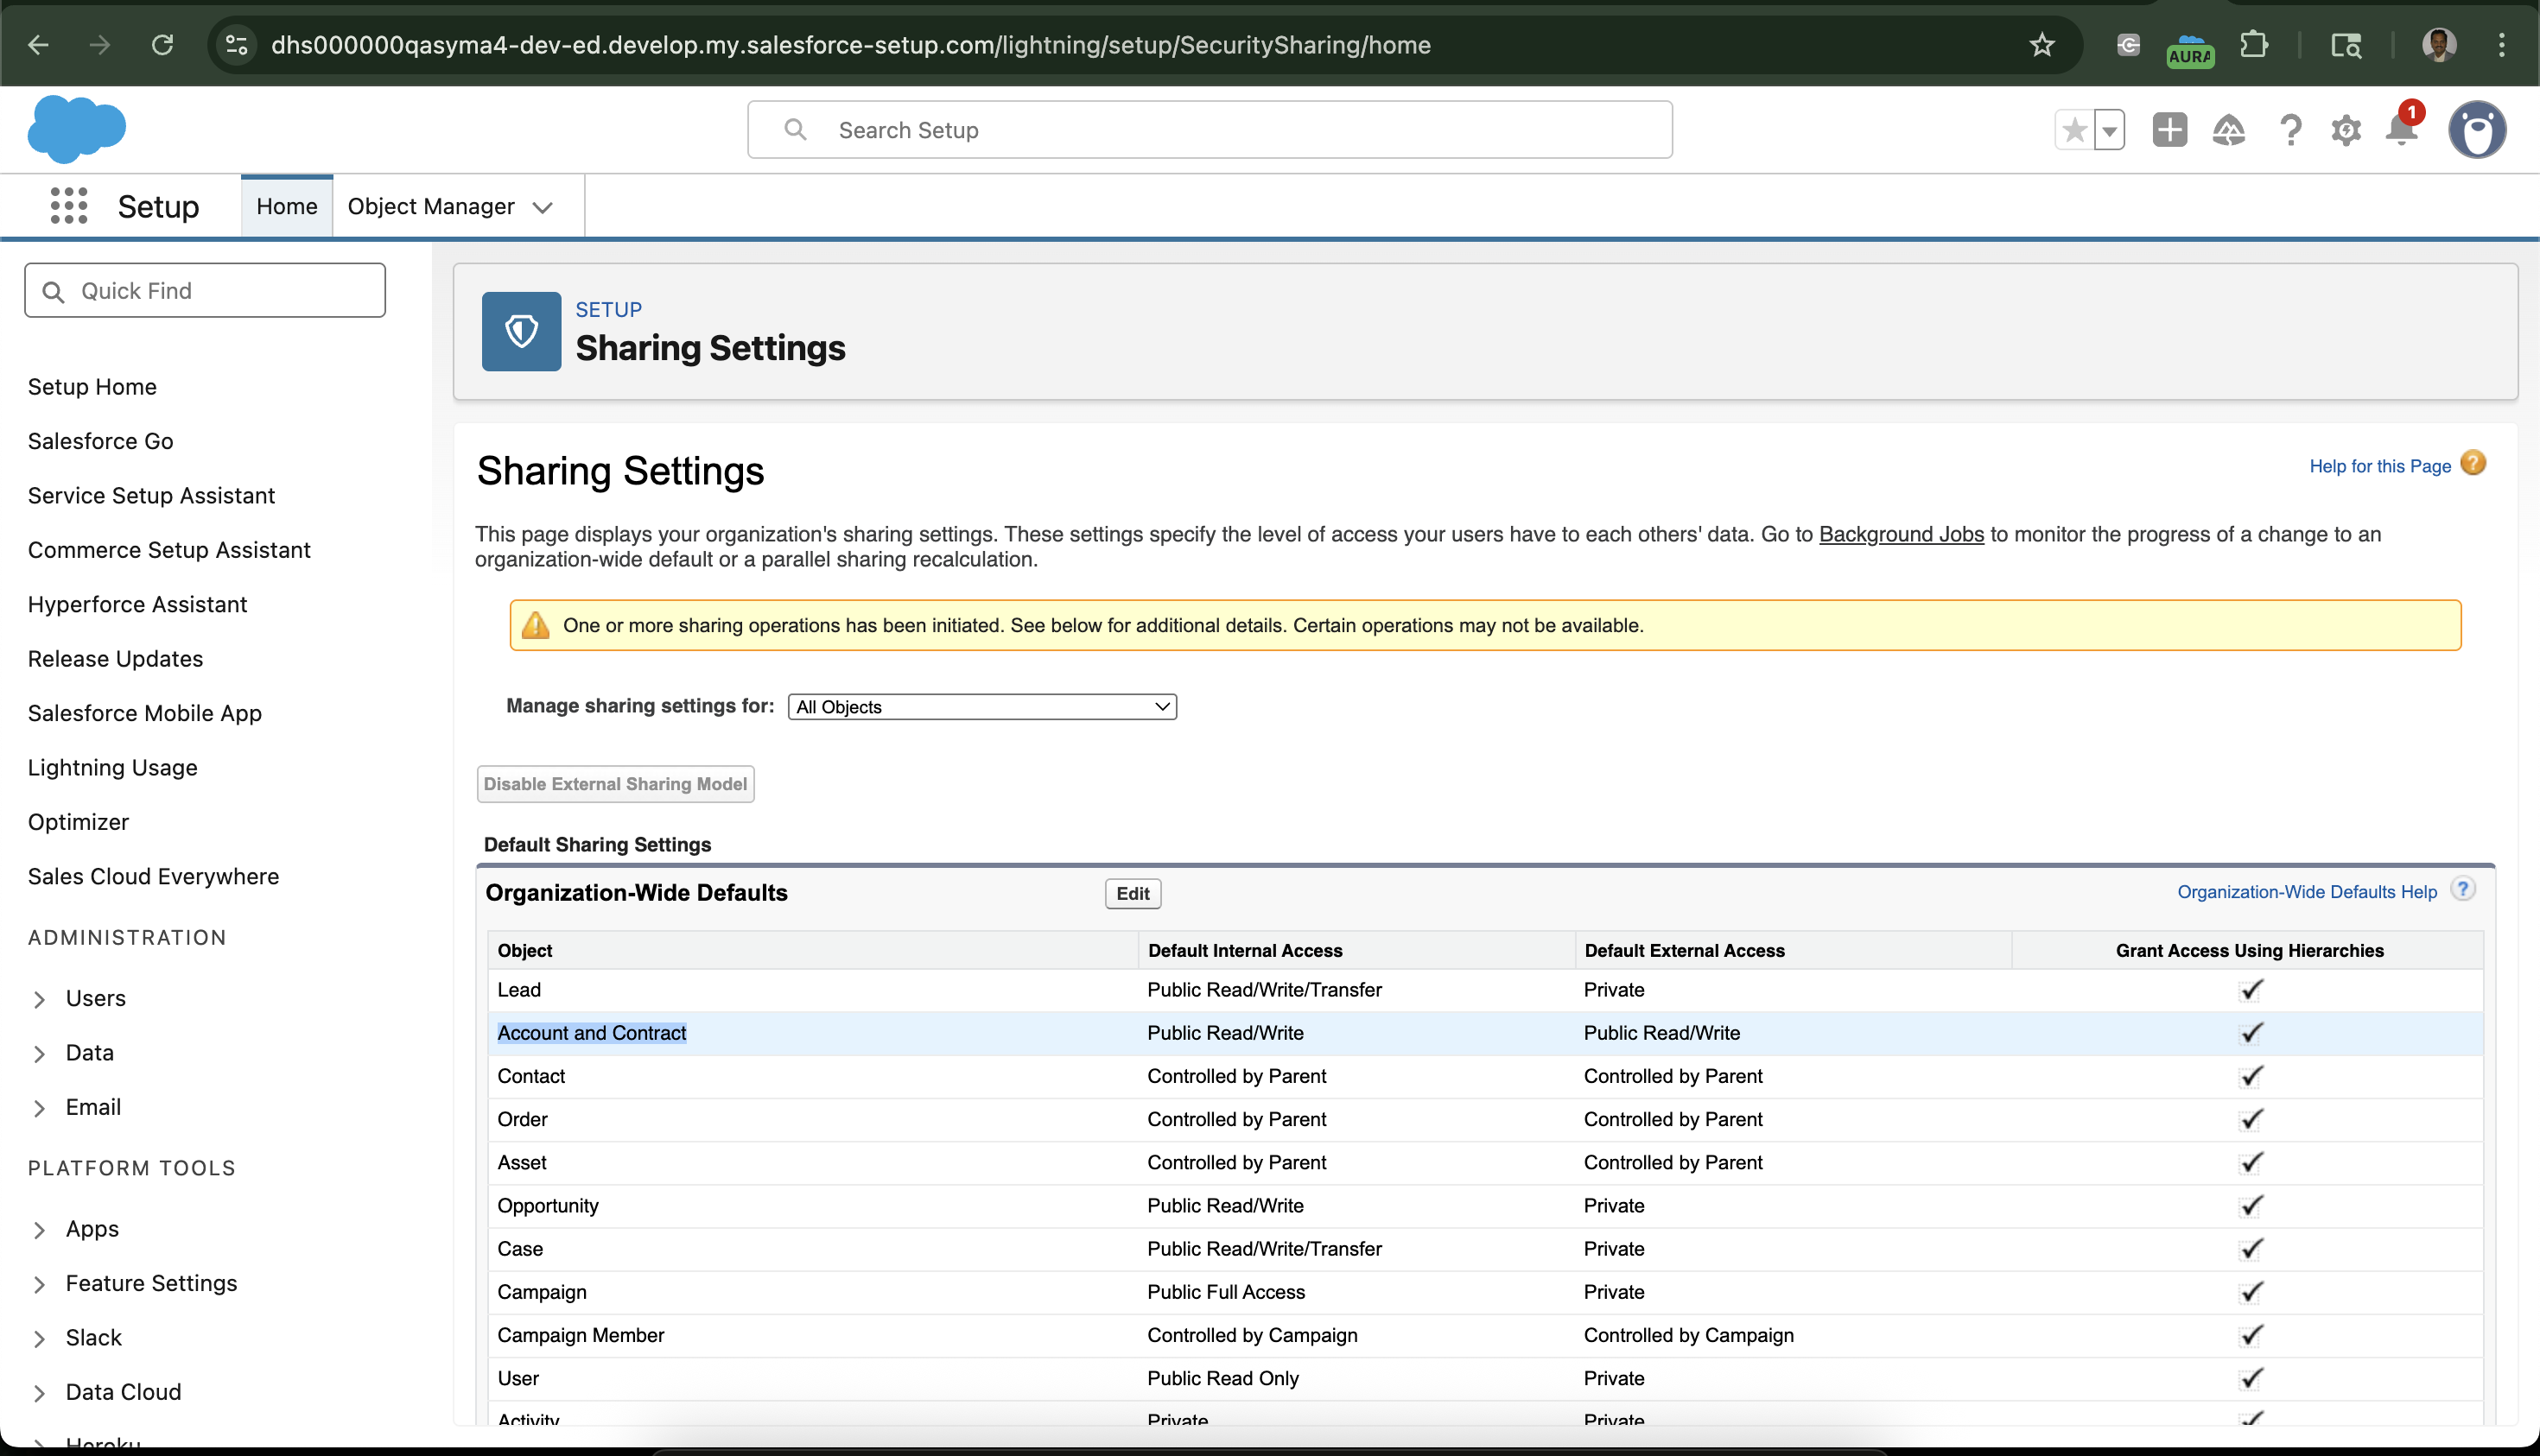Screen dimensions: 2540x1456
Task: Open the App Launcher grid icon
Action: [x=68, y=206]
